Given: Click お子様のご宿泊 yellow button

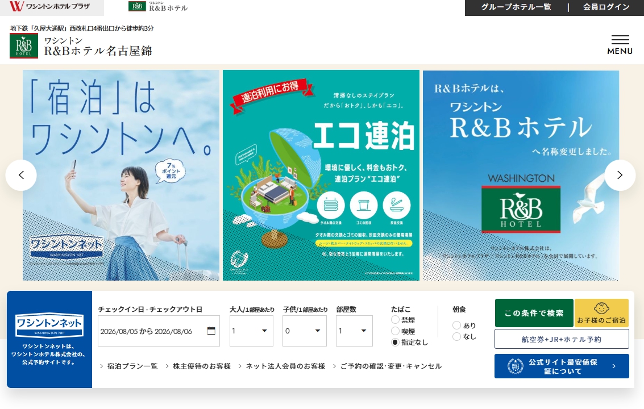Looking at the screenshot, I should (x=601, y=313).
